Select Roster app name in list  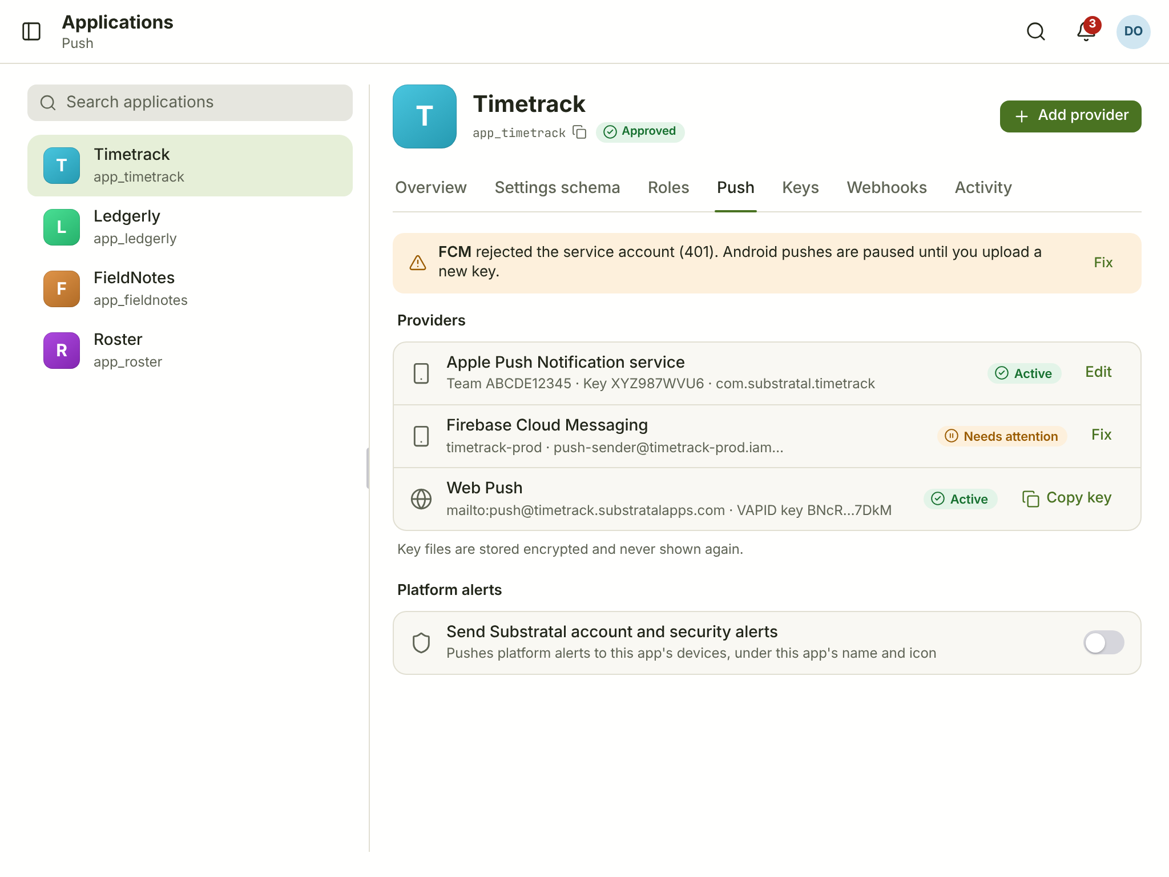(118, 340)
